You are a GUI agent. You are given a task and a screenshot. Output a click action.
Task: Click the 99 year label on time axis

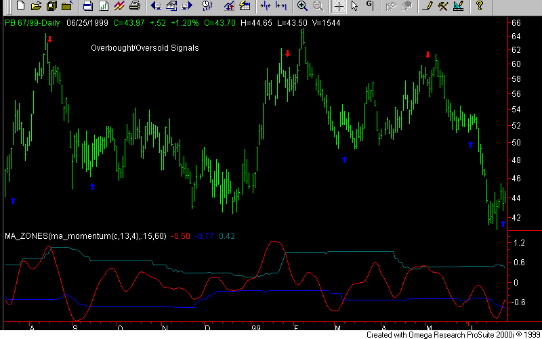click(x=256, y=327)
